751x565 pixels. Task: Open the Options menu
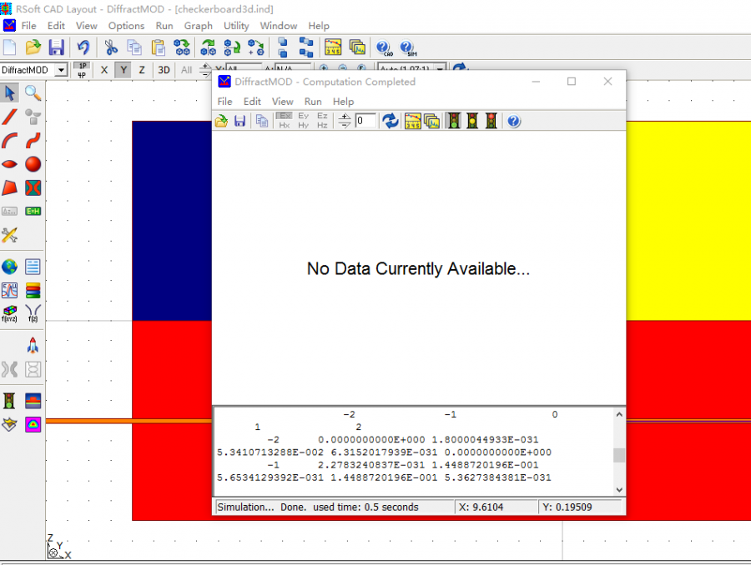(126, 26)
